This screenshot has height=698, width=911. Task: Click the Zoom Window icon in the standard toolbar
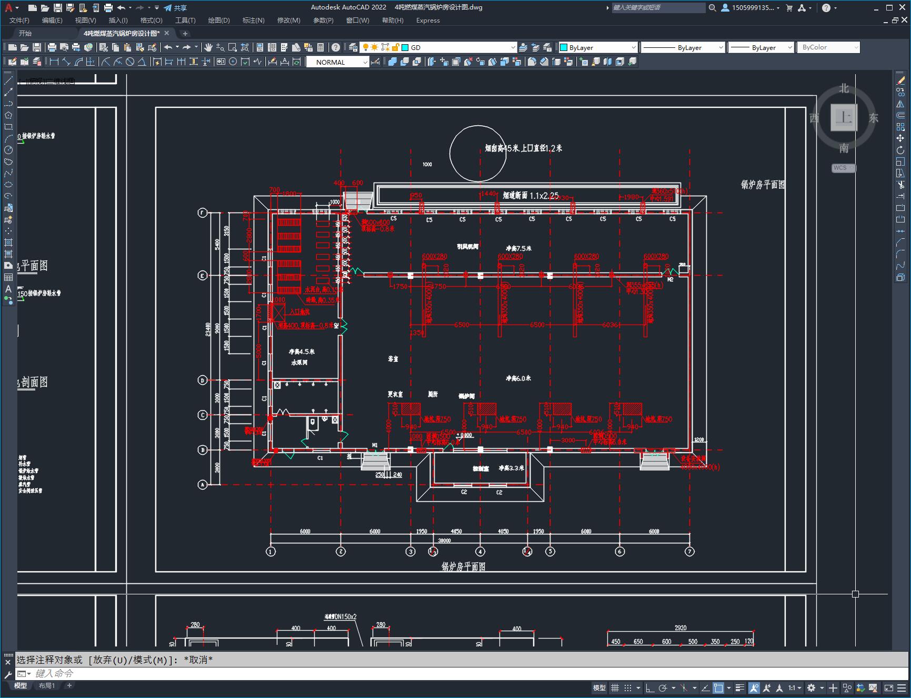coord(232,47)
